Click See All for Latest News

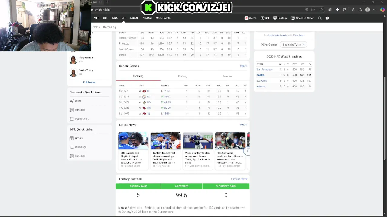point(243,125)
